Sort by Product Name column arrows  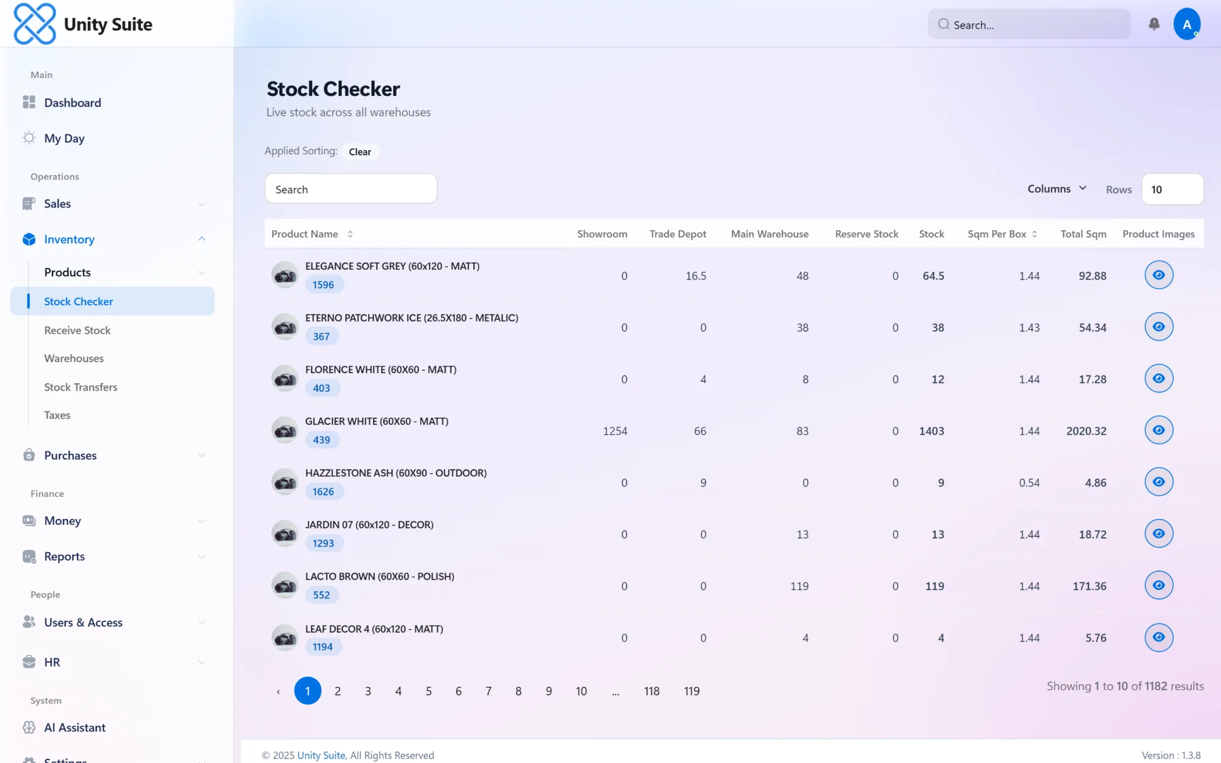(350, 234)
